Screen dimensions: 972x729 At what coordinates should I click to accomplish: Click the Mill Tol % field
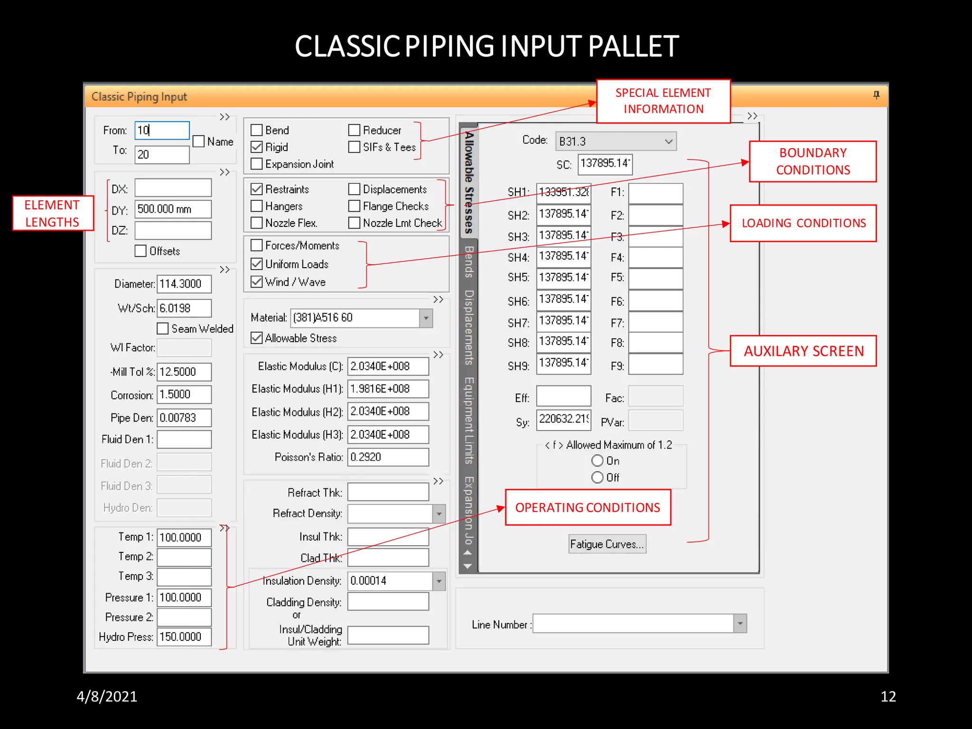[184, 372]
